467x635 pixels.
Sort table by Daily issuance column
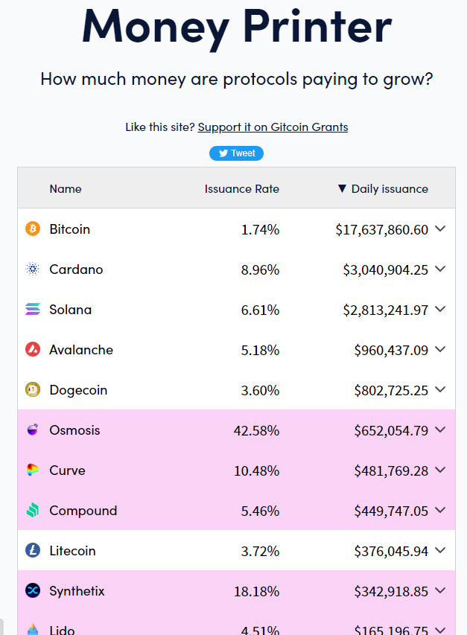[x=382, y=188]
